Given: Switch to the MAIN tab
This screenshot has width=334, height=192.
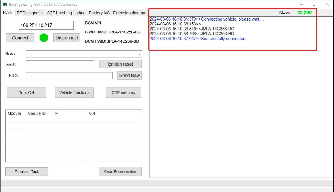Looking at the screenshot, I should click(x=8, y=12).
